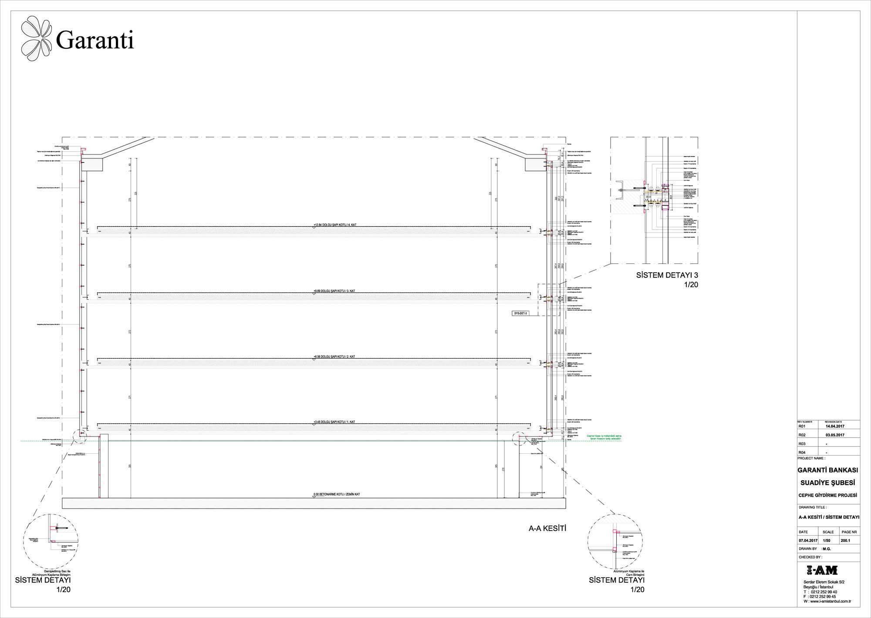Click the R01 revision date 14.04.2017
Screen dimensions: 871x618
834,426
